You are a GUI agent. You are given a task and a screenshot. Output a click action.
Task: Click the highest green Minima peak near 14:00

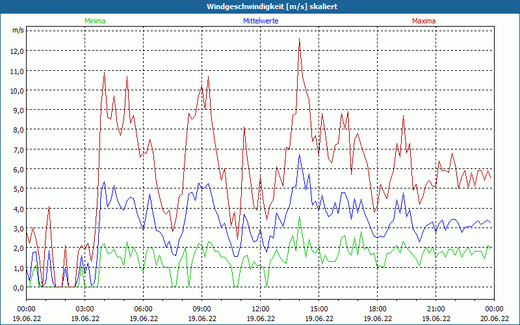click(x=300, y=216)
